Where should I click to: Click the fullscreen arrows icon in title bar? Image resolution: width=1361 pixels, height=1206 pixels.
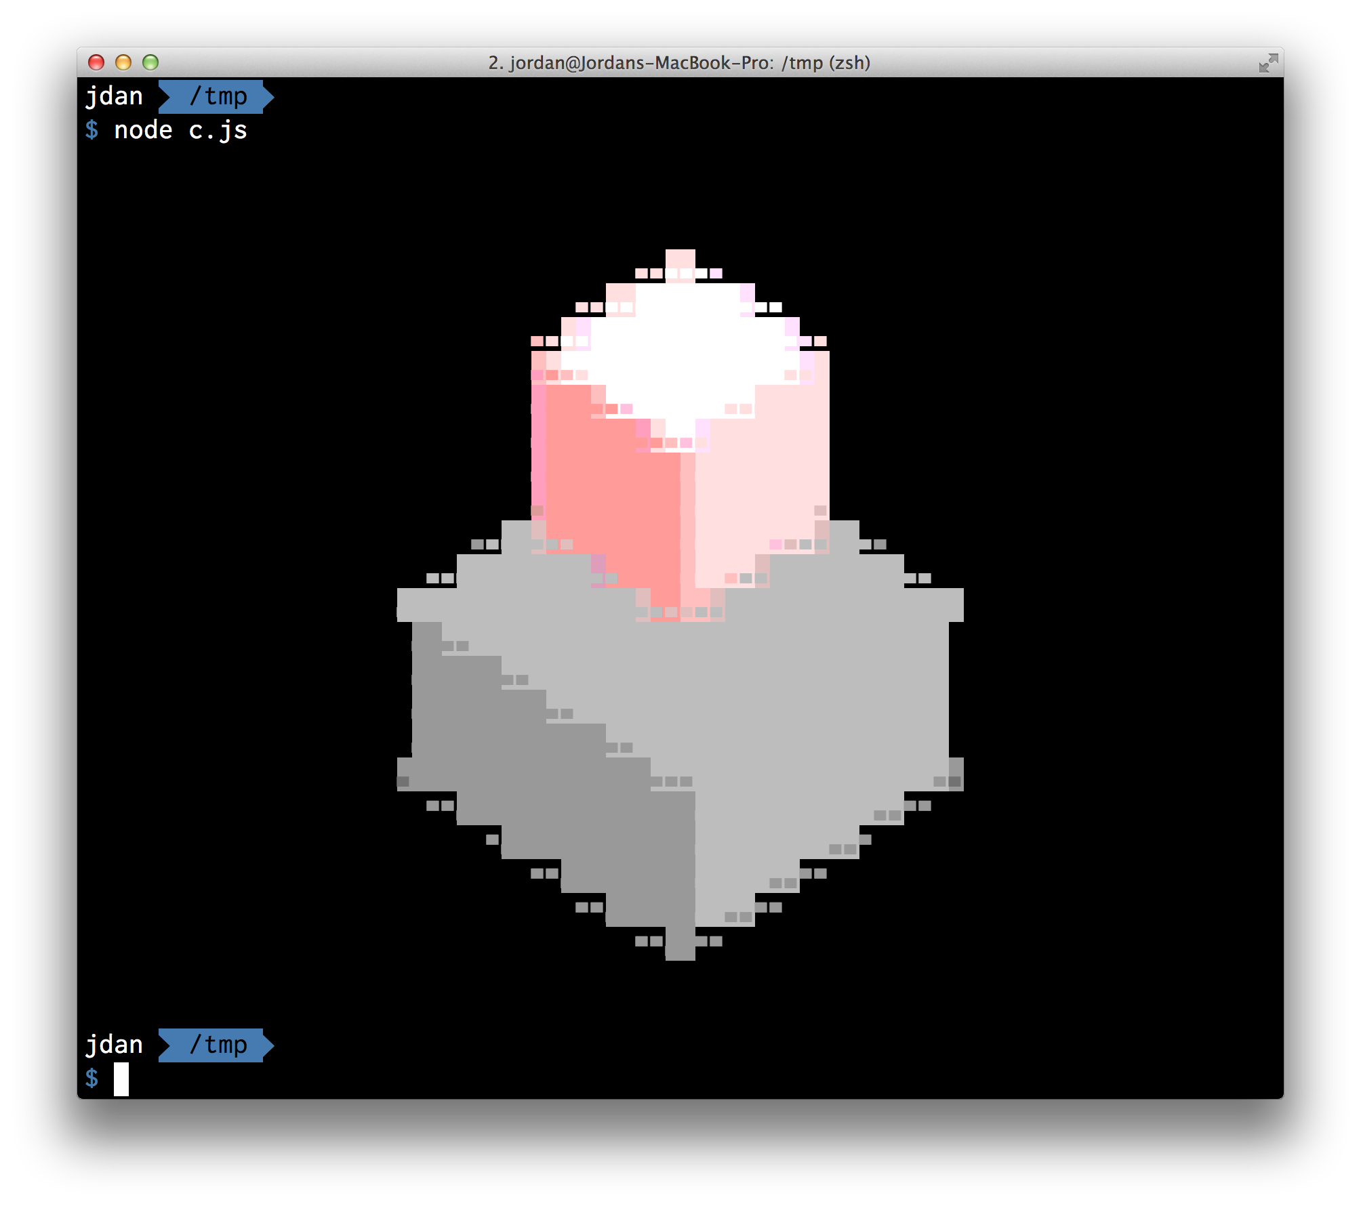click(x=1268, y=63)
